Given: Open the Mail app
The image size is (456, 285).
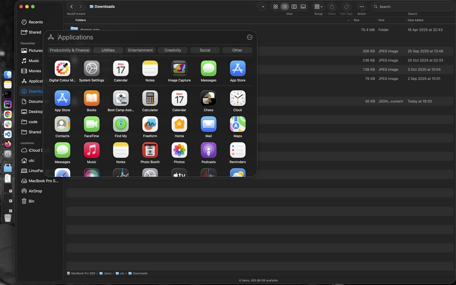Looking at the screenshot, I should point(209,124).
